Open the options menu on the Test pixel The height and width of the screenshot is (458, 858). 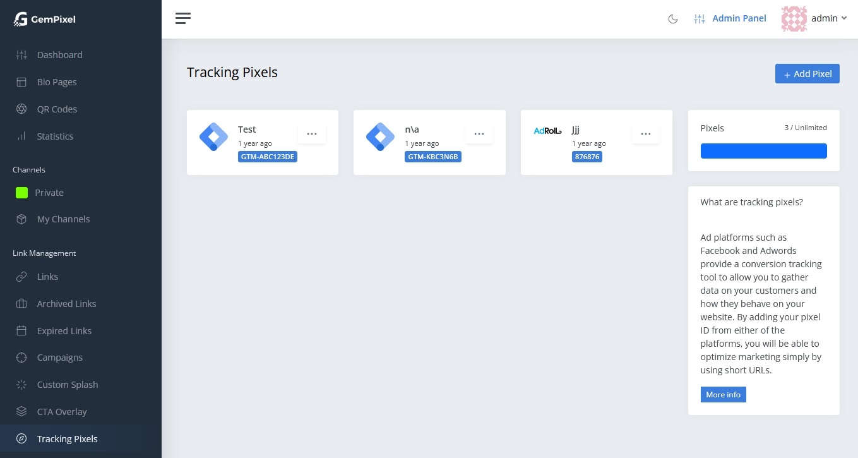coord(312,133)
